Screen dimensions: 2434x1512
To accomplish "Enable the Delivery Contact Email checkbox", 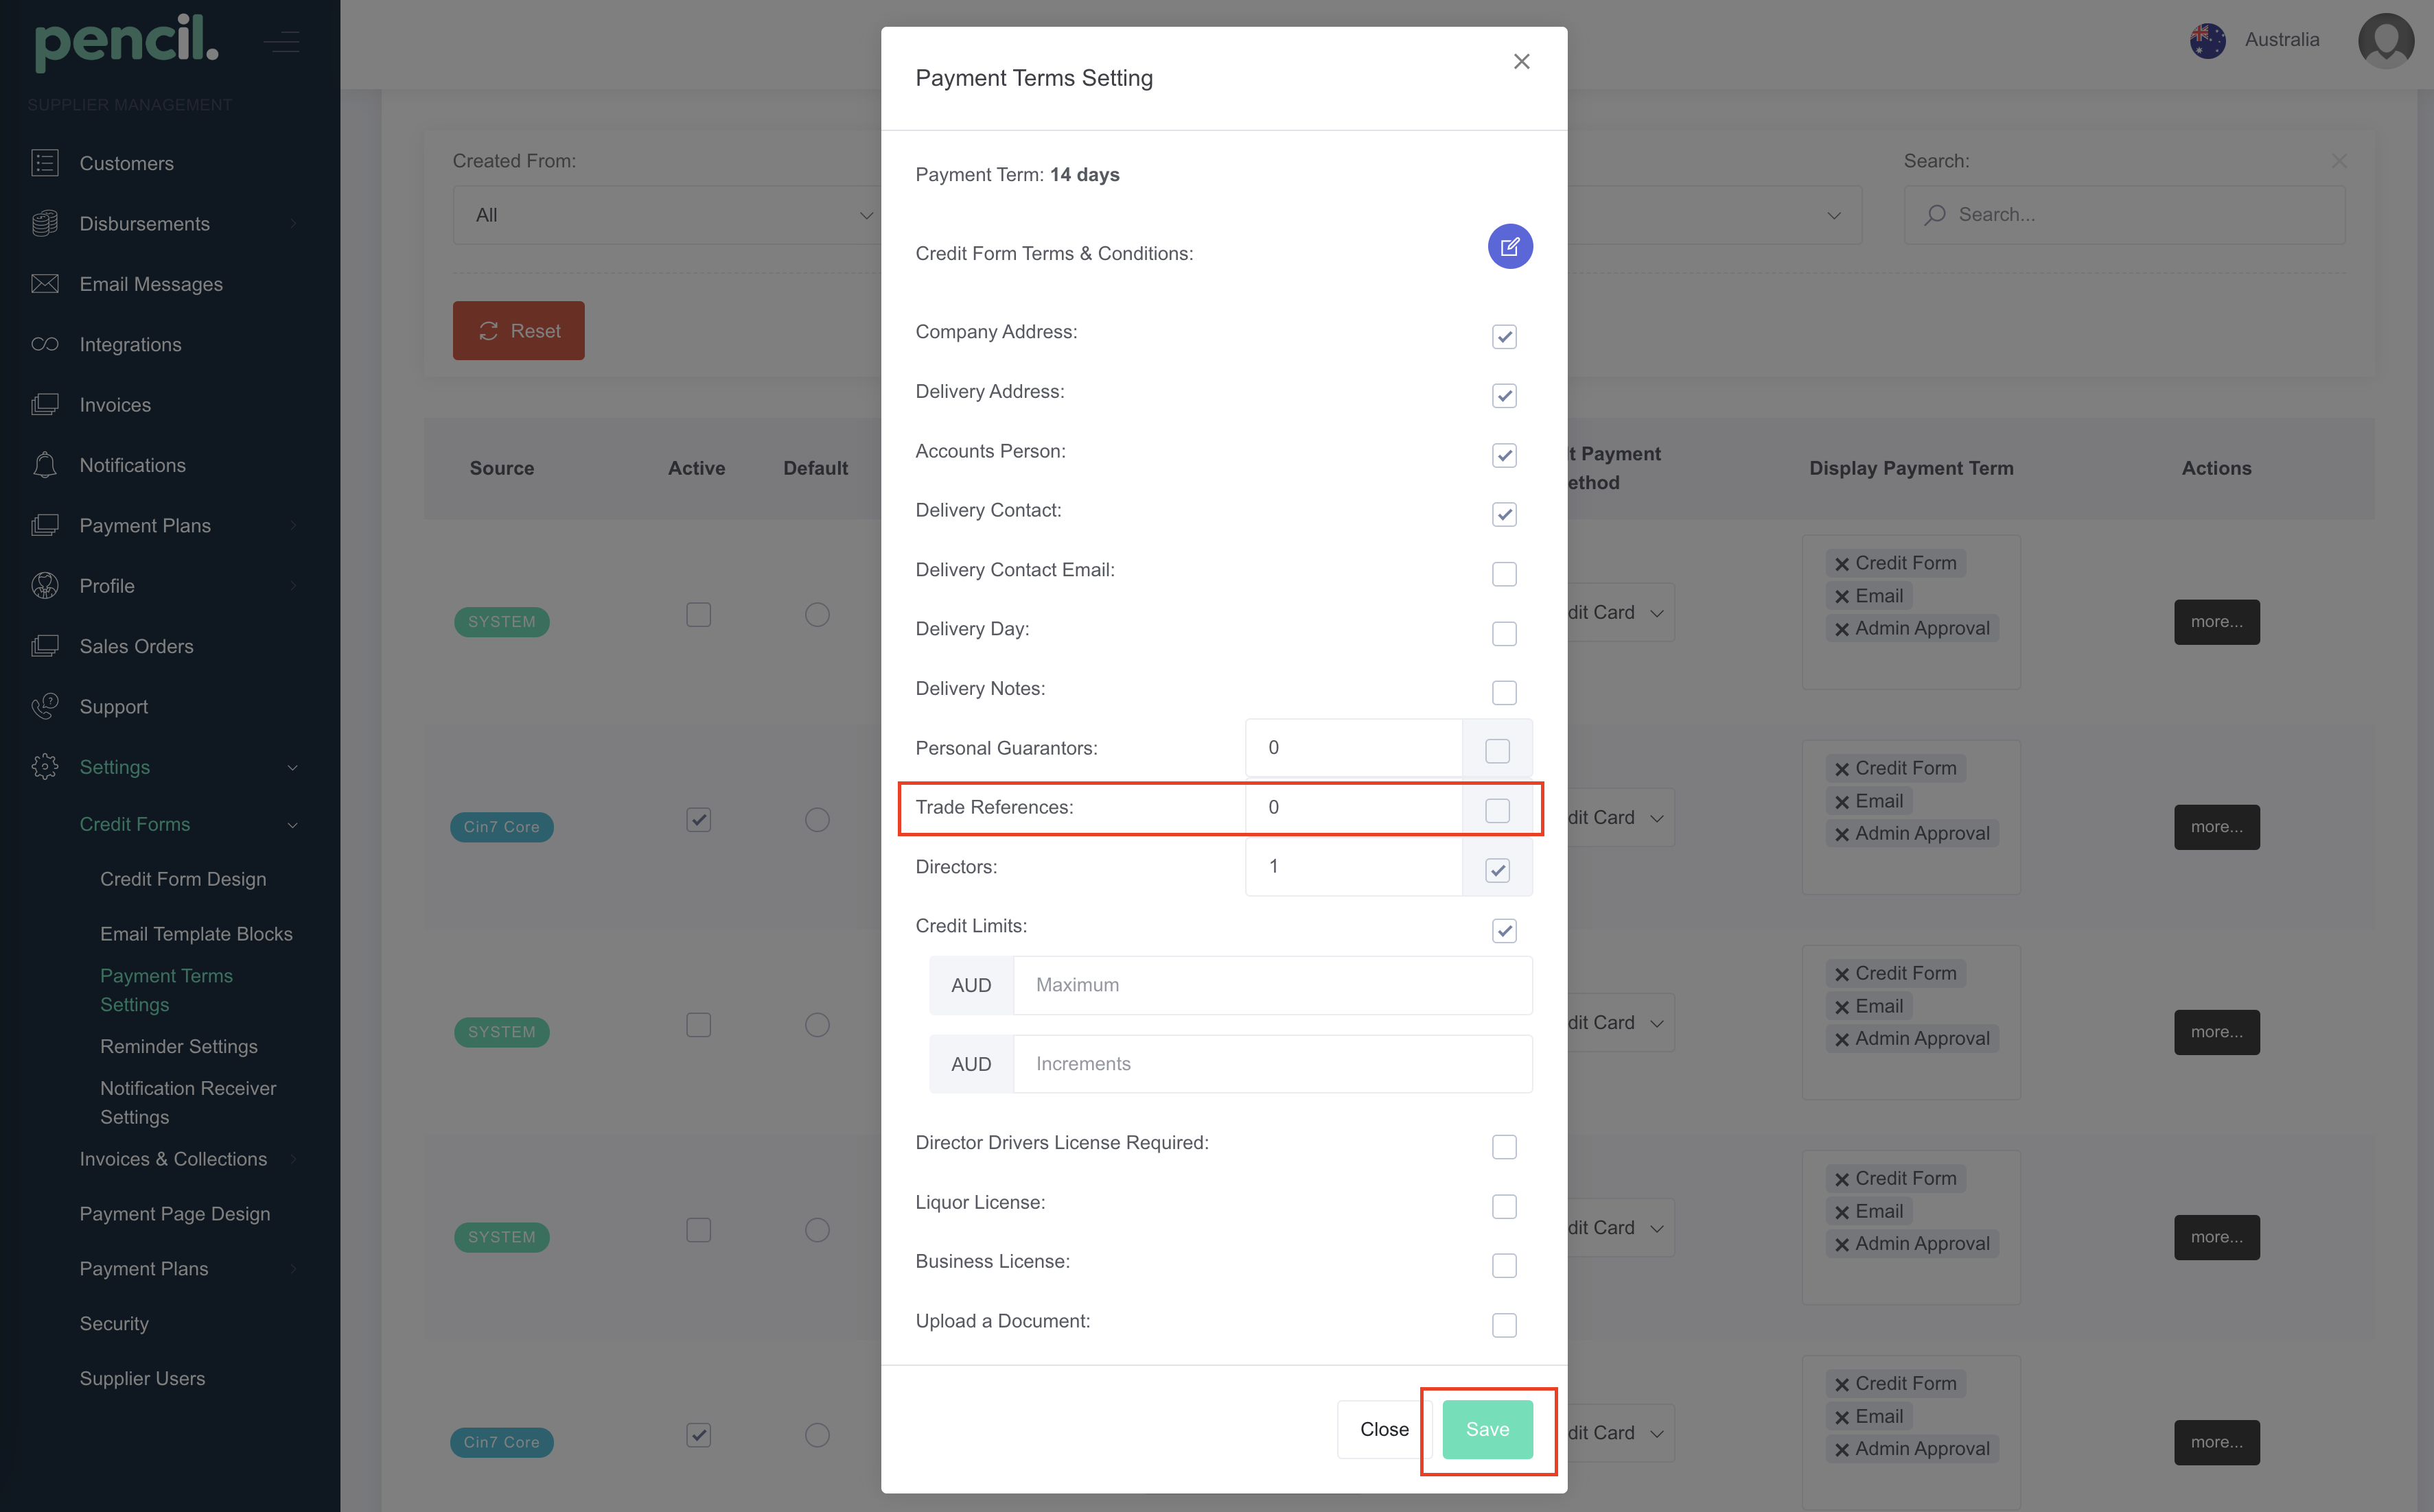I will pos(1504,574).
